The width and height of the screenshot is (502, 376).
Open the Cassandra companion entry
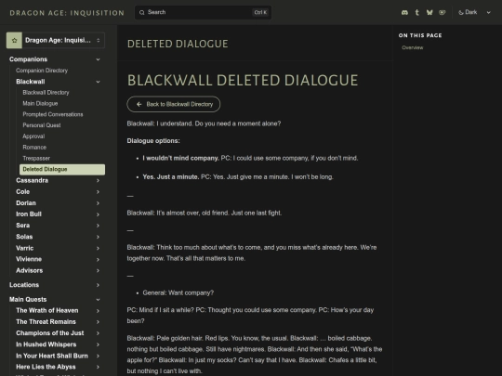pos(33,181)
